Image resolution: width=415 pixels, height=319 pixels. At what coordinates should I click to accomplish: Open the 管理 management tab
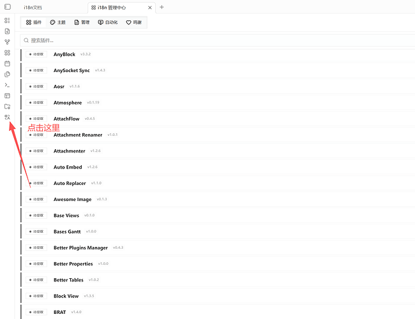coord(82,22)
